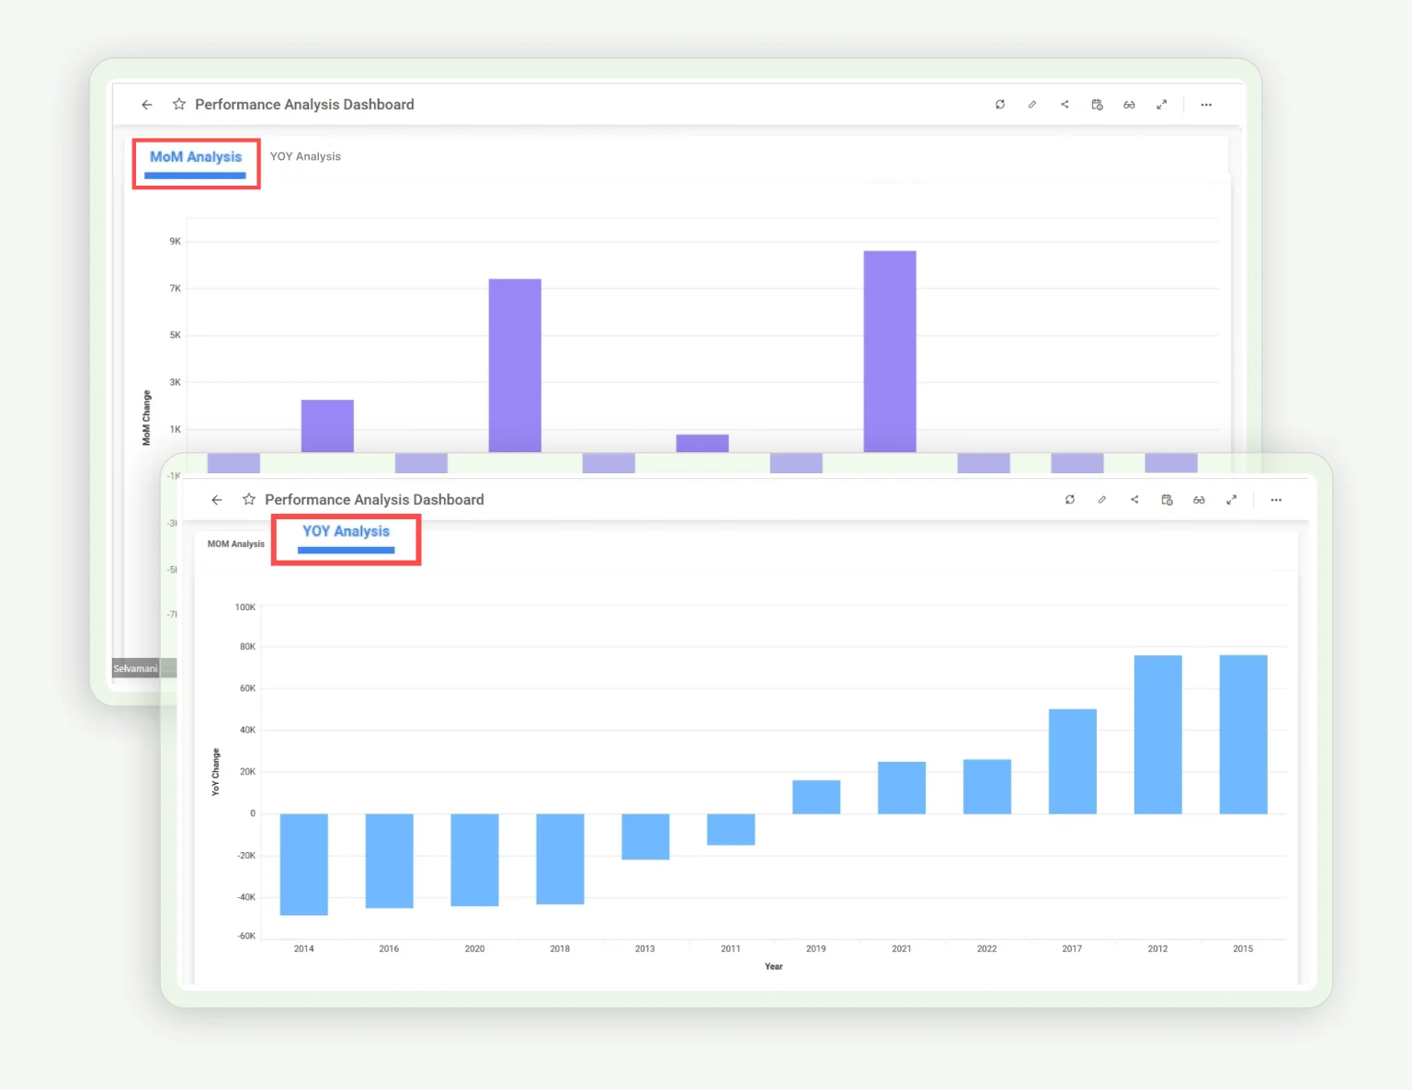Screen dimensions: 1412x1090
Task: Open the edit pencil icon on the dashboard
Action: pos(1032,104)
